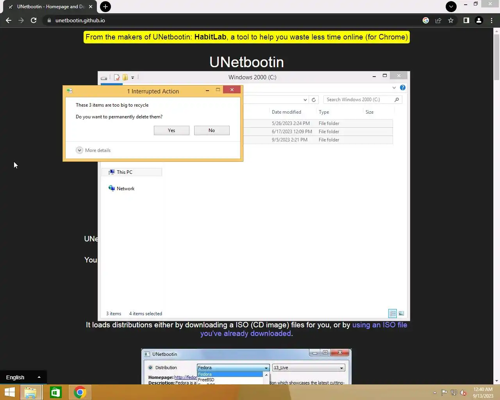Expand More details in the delete dialog
Viewport: 500px width, 400px height.
click(93, 150)
